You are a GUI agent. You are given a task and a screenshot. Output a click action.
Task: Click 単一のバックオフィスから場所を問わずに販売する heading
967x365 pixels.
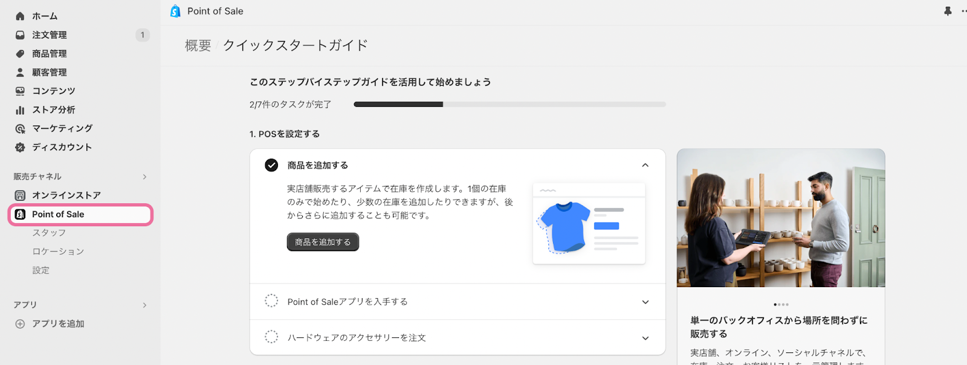point(779,327)
